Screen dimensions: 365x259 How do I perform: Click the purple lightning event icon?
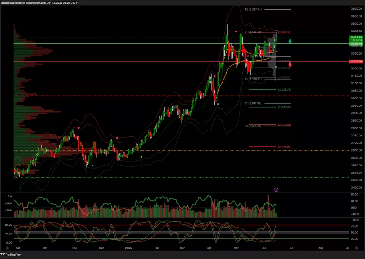(276, 190)
